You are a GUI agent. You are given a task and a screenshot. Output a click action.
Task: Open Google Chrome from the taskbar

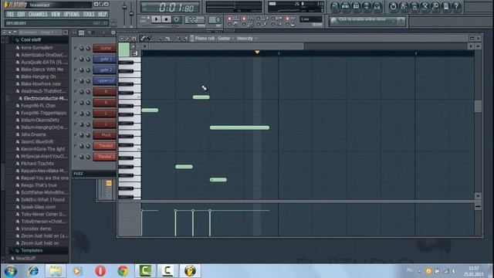pyautogui.click(x=123, y=271)
